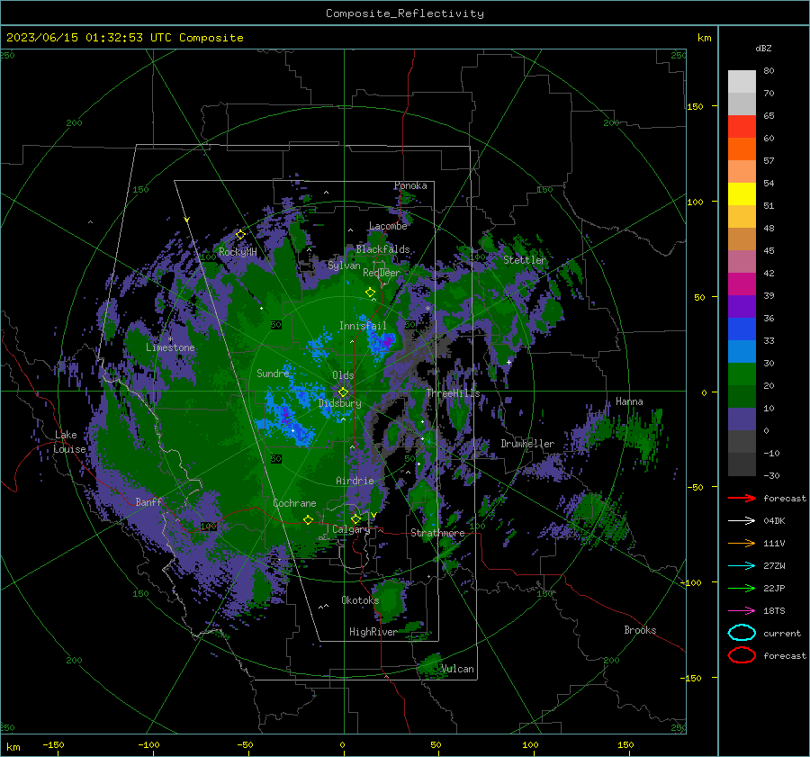Click the 2023/06/15 01:32:53 UTC timestamp
Screen dimensions: 810x757
(124, 38)
